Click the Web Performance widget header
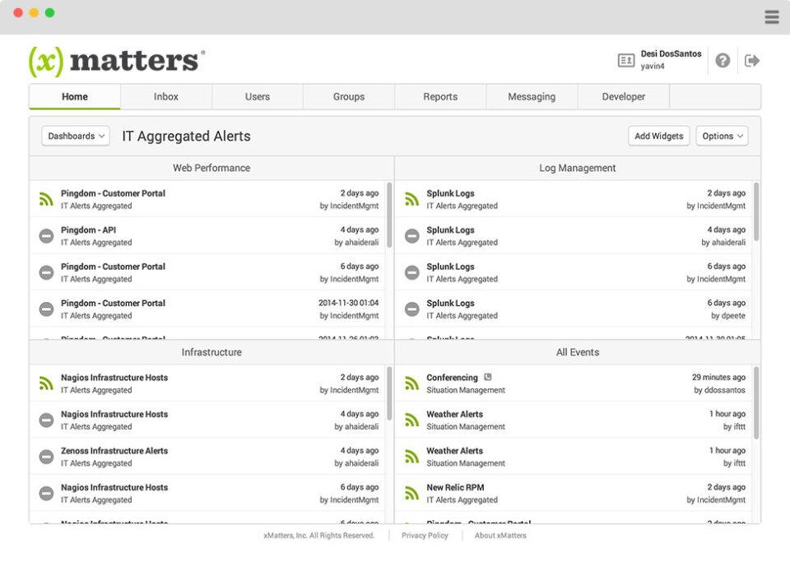 tap(211, 168)
